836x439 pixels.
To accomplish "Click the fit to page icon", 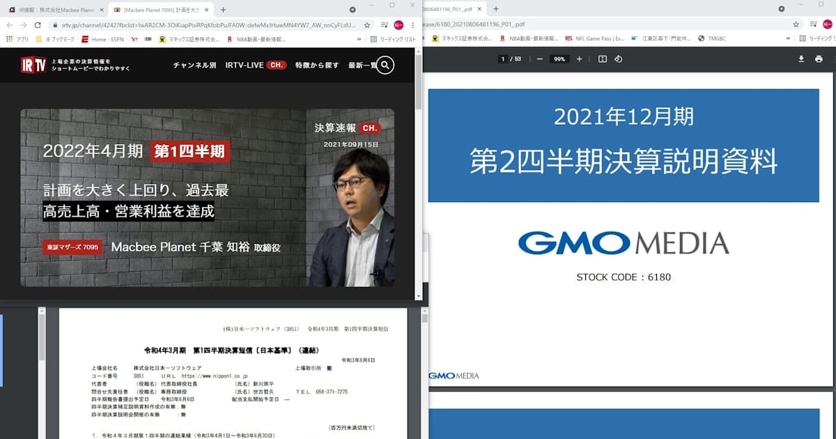I will point(602,59).
